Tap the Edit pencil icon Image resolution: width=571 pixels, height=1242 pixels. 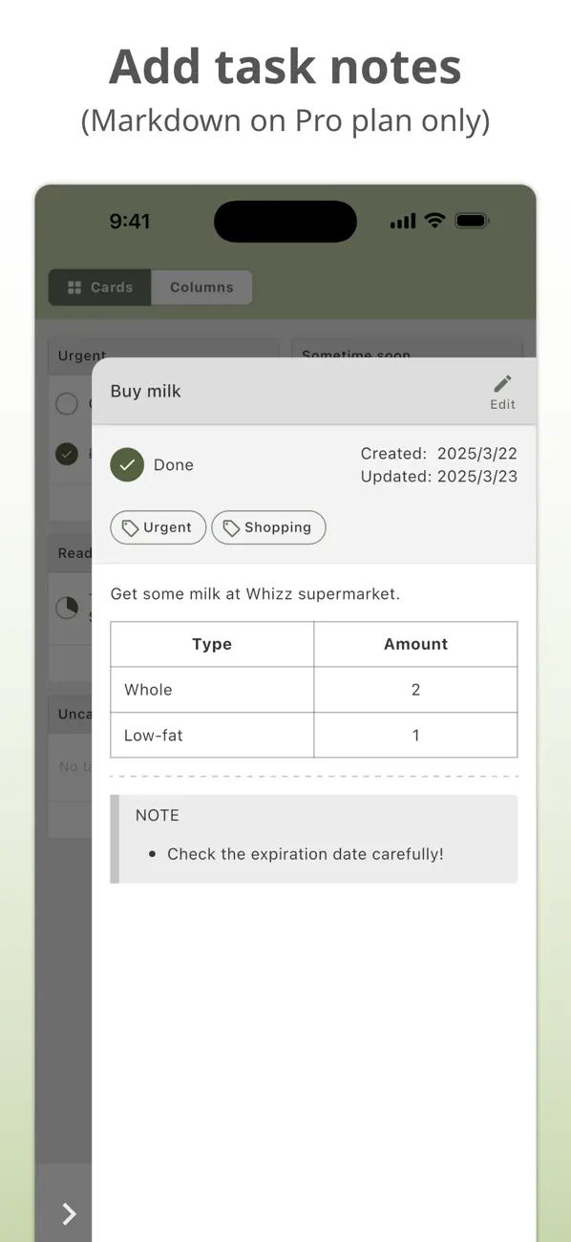pos(502,385)
